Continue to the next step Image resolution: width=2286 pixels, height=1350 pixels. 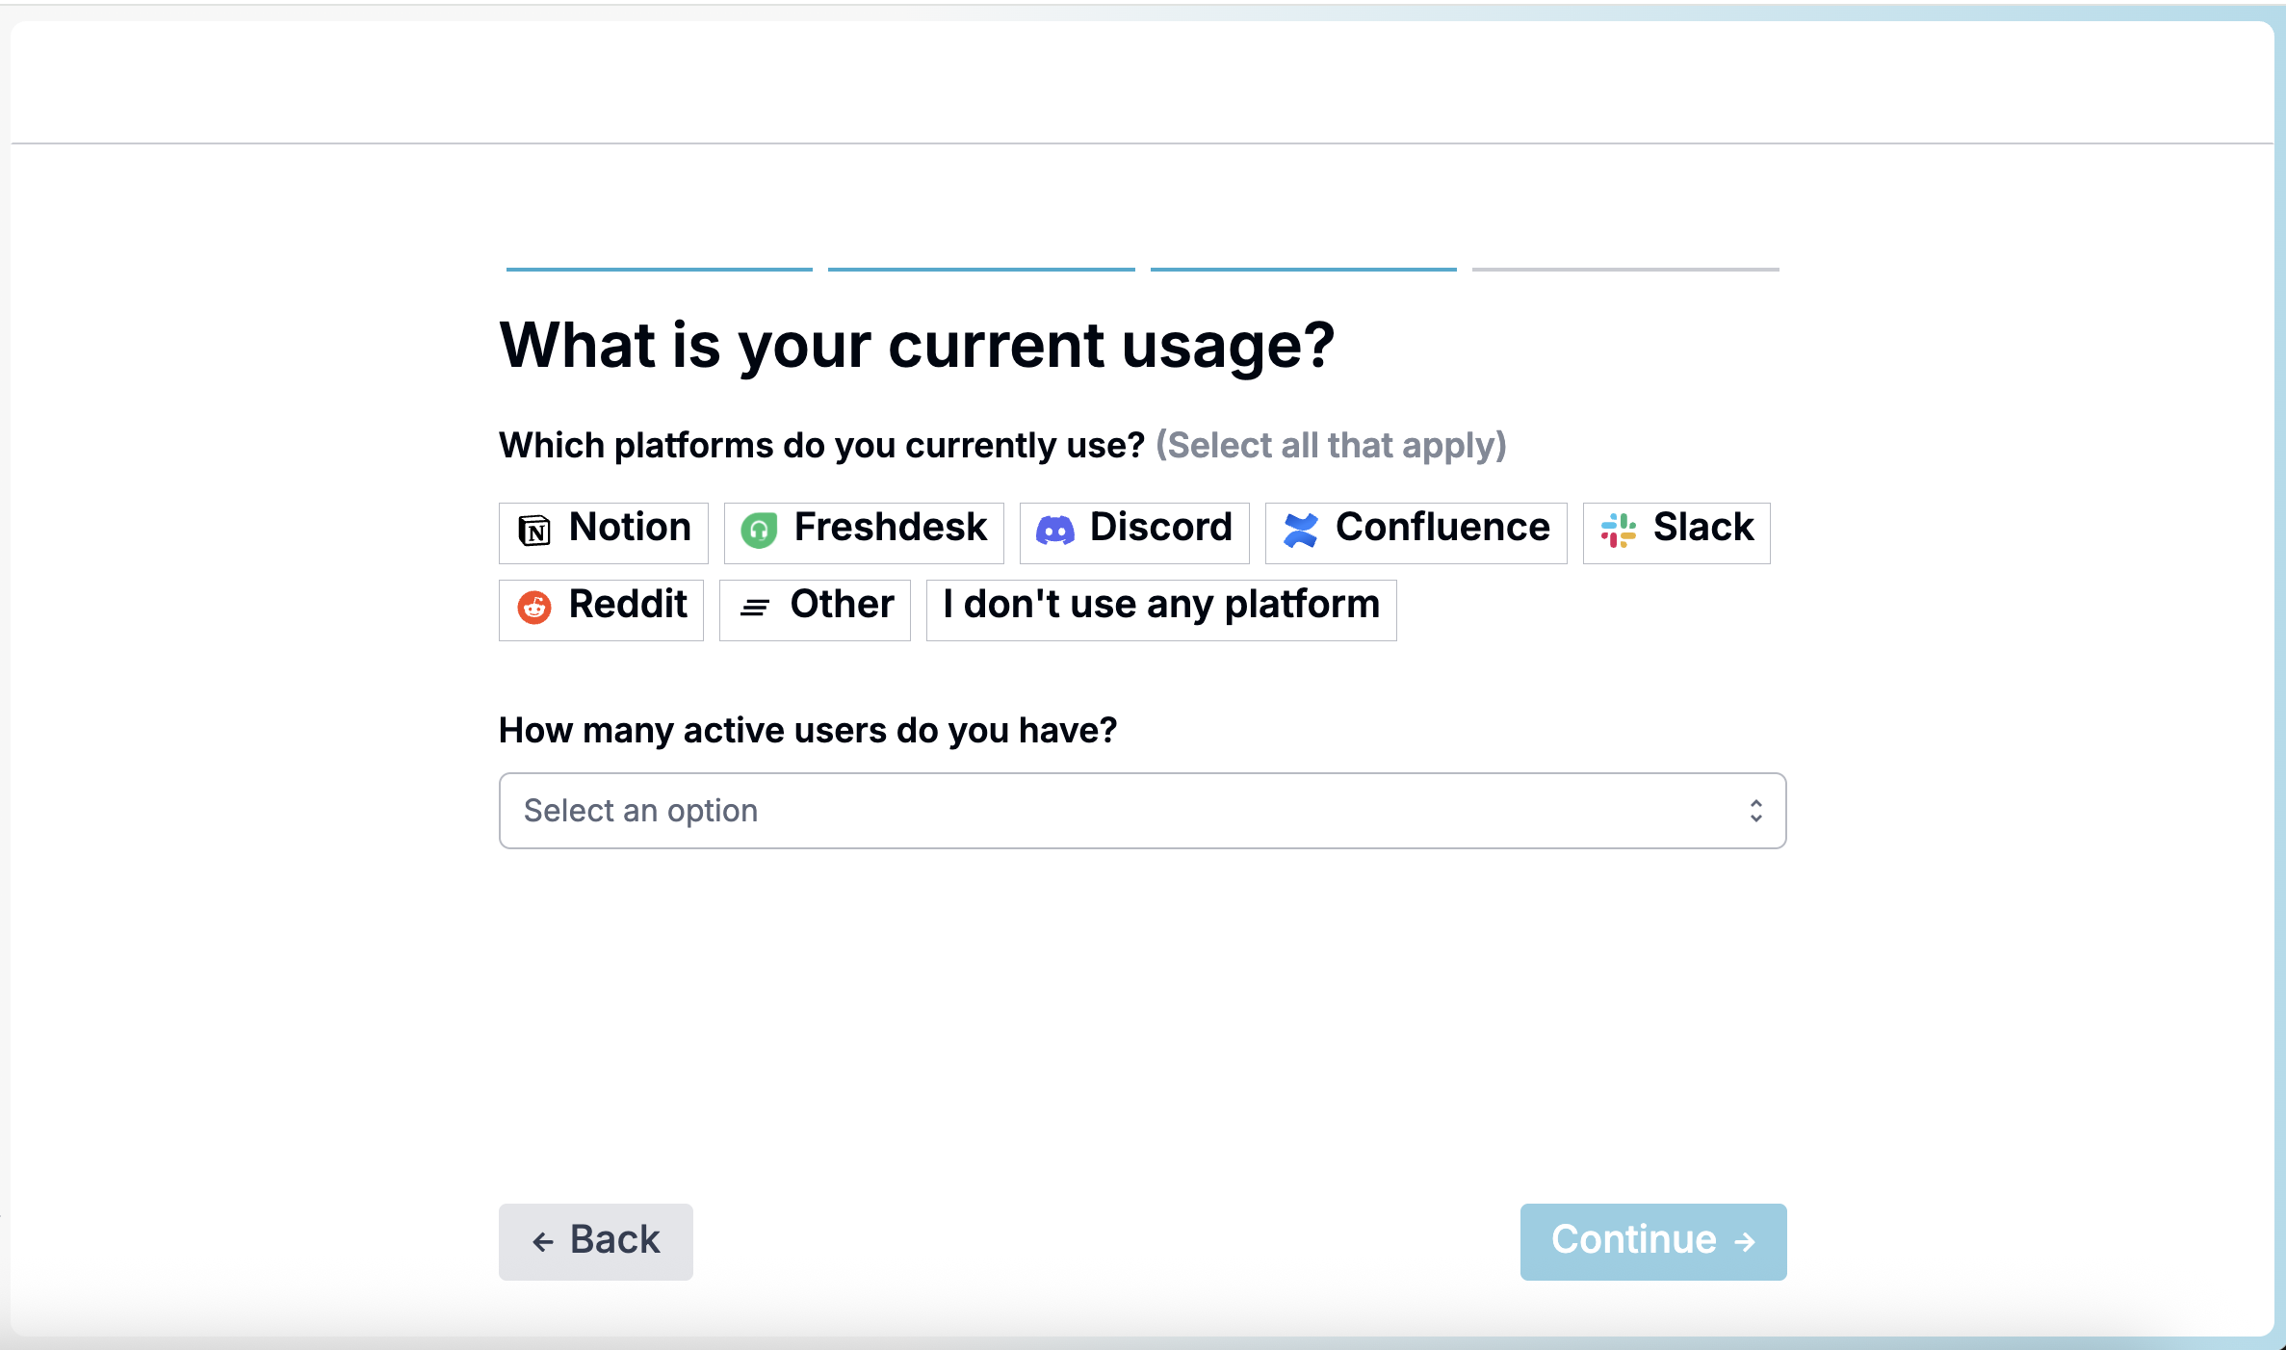[1653, 1242]
